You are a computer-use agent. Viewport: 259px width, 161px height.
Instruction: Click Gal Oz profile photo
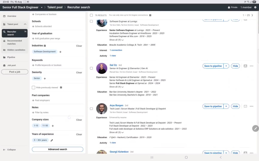coord(102,68)
